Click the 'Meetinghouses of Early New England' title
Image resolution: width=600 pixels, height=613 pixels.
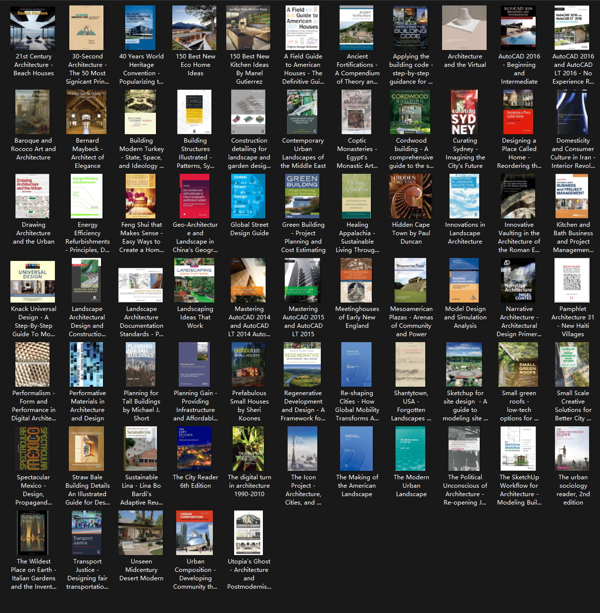point(357,317)
